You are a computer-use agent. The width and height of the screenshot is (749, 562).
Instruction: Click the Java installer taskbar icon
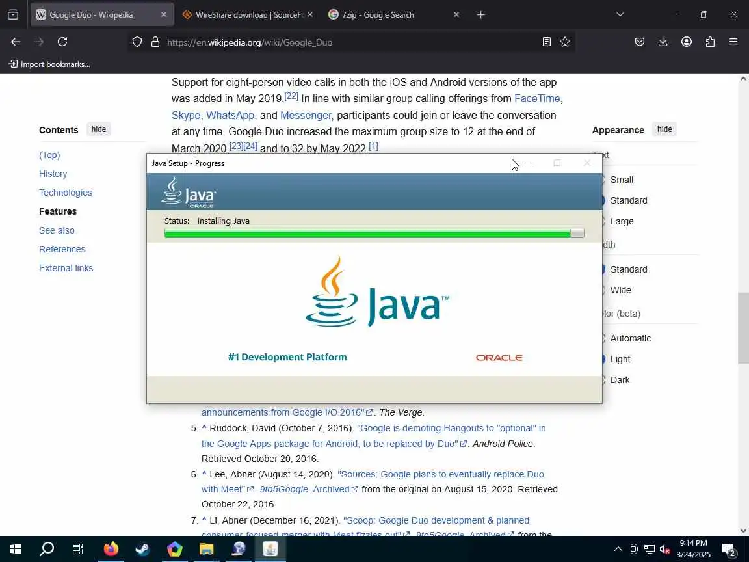pyautogui.click(x=270, y=549)
